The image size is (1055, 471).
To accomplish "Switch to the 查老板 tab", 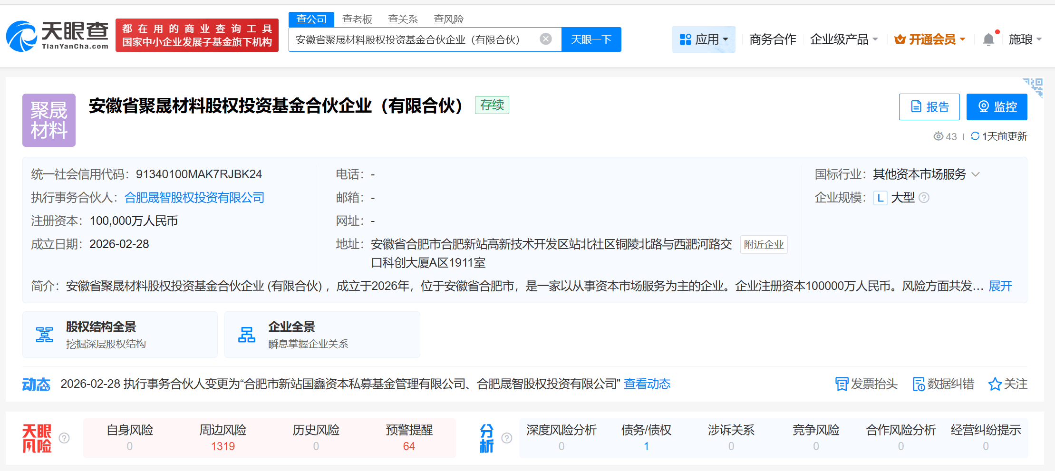I will click(x=357, y=19).
